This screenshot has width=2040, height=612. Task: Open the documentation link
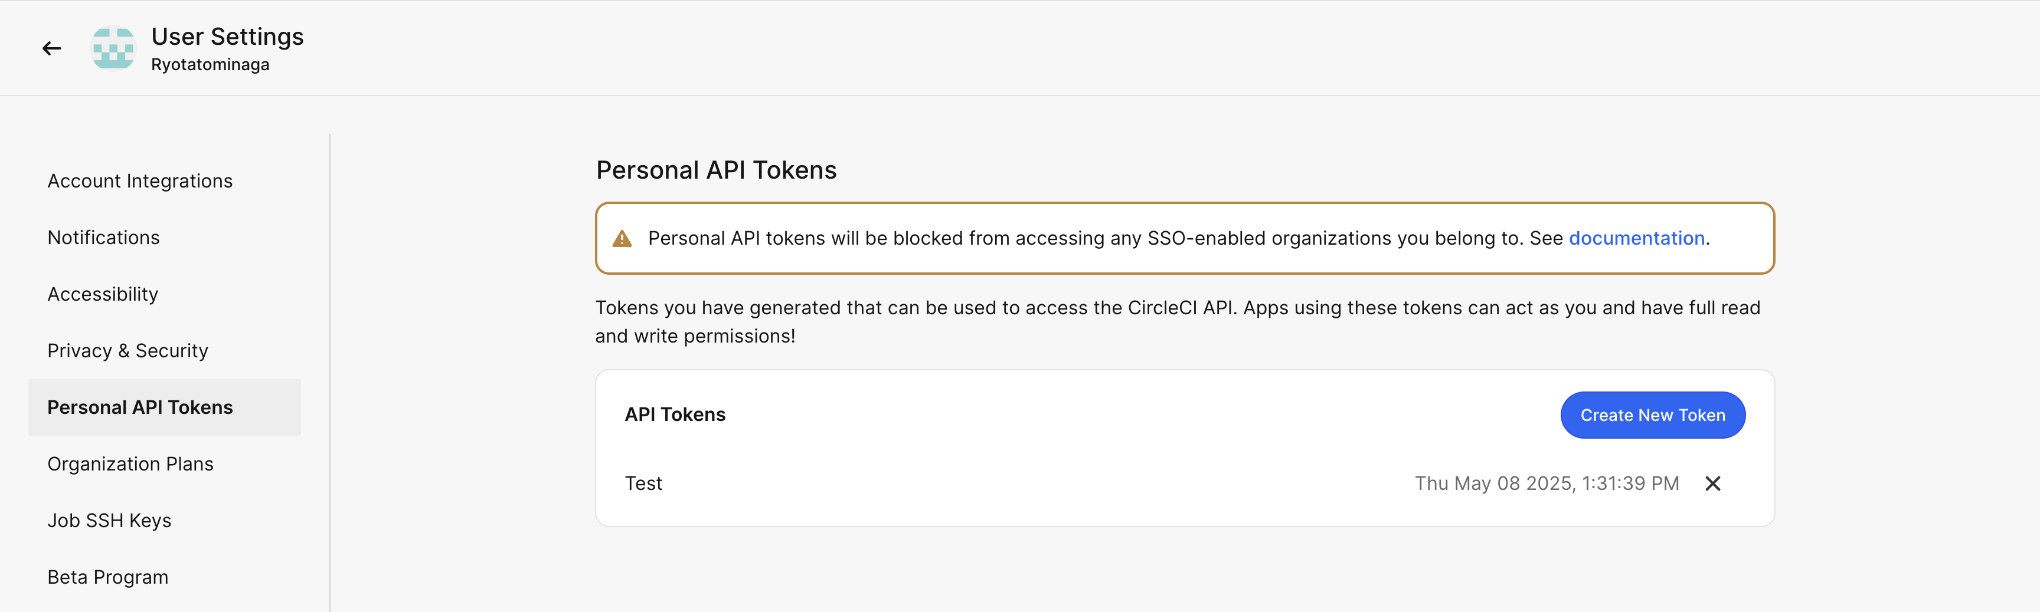[x=1636, y=238]
